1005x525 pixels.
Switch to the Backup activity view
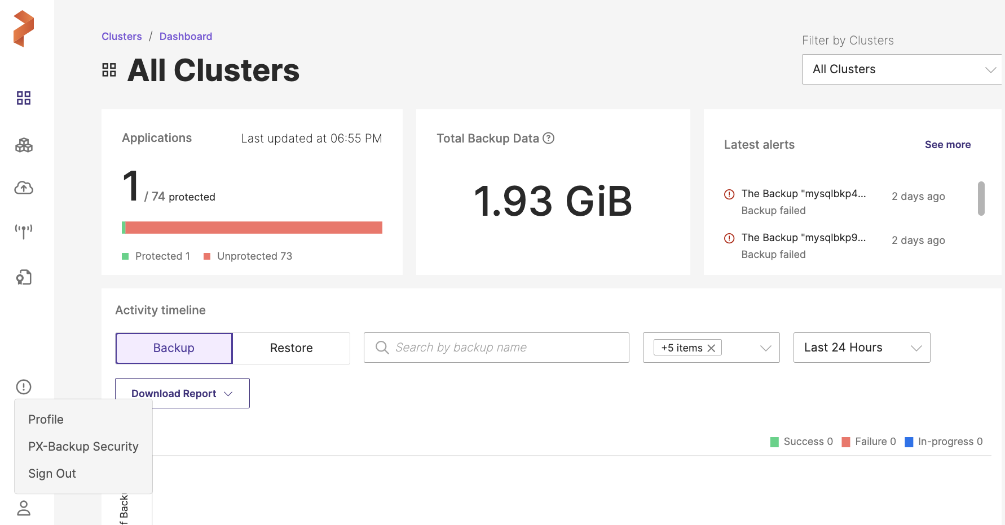click(174, 348)
